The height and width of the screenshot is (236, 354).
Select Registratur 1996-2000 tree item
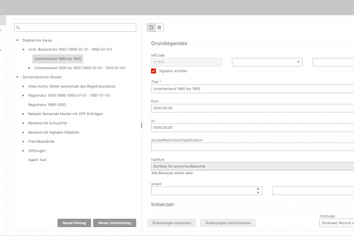click(x=47, y=105)
